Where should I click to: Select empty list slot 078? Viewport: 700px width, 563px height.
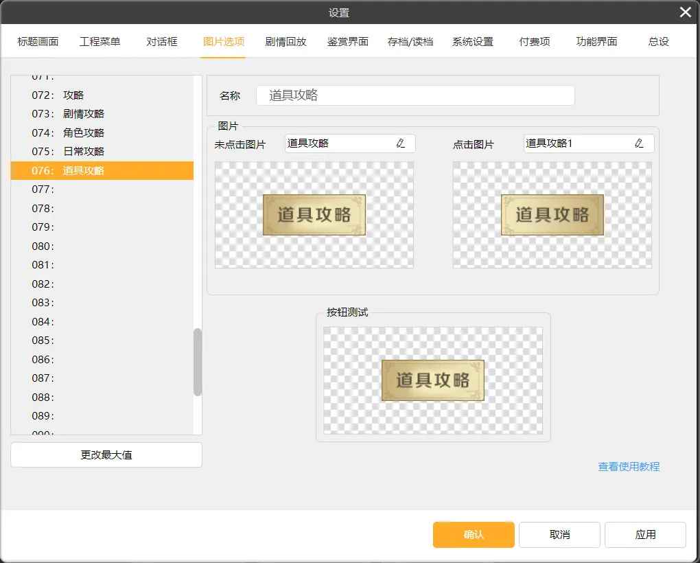[102, 209]
